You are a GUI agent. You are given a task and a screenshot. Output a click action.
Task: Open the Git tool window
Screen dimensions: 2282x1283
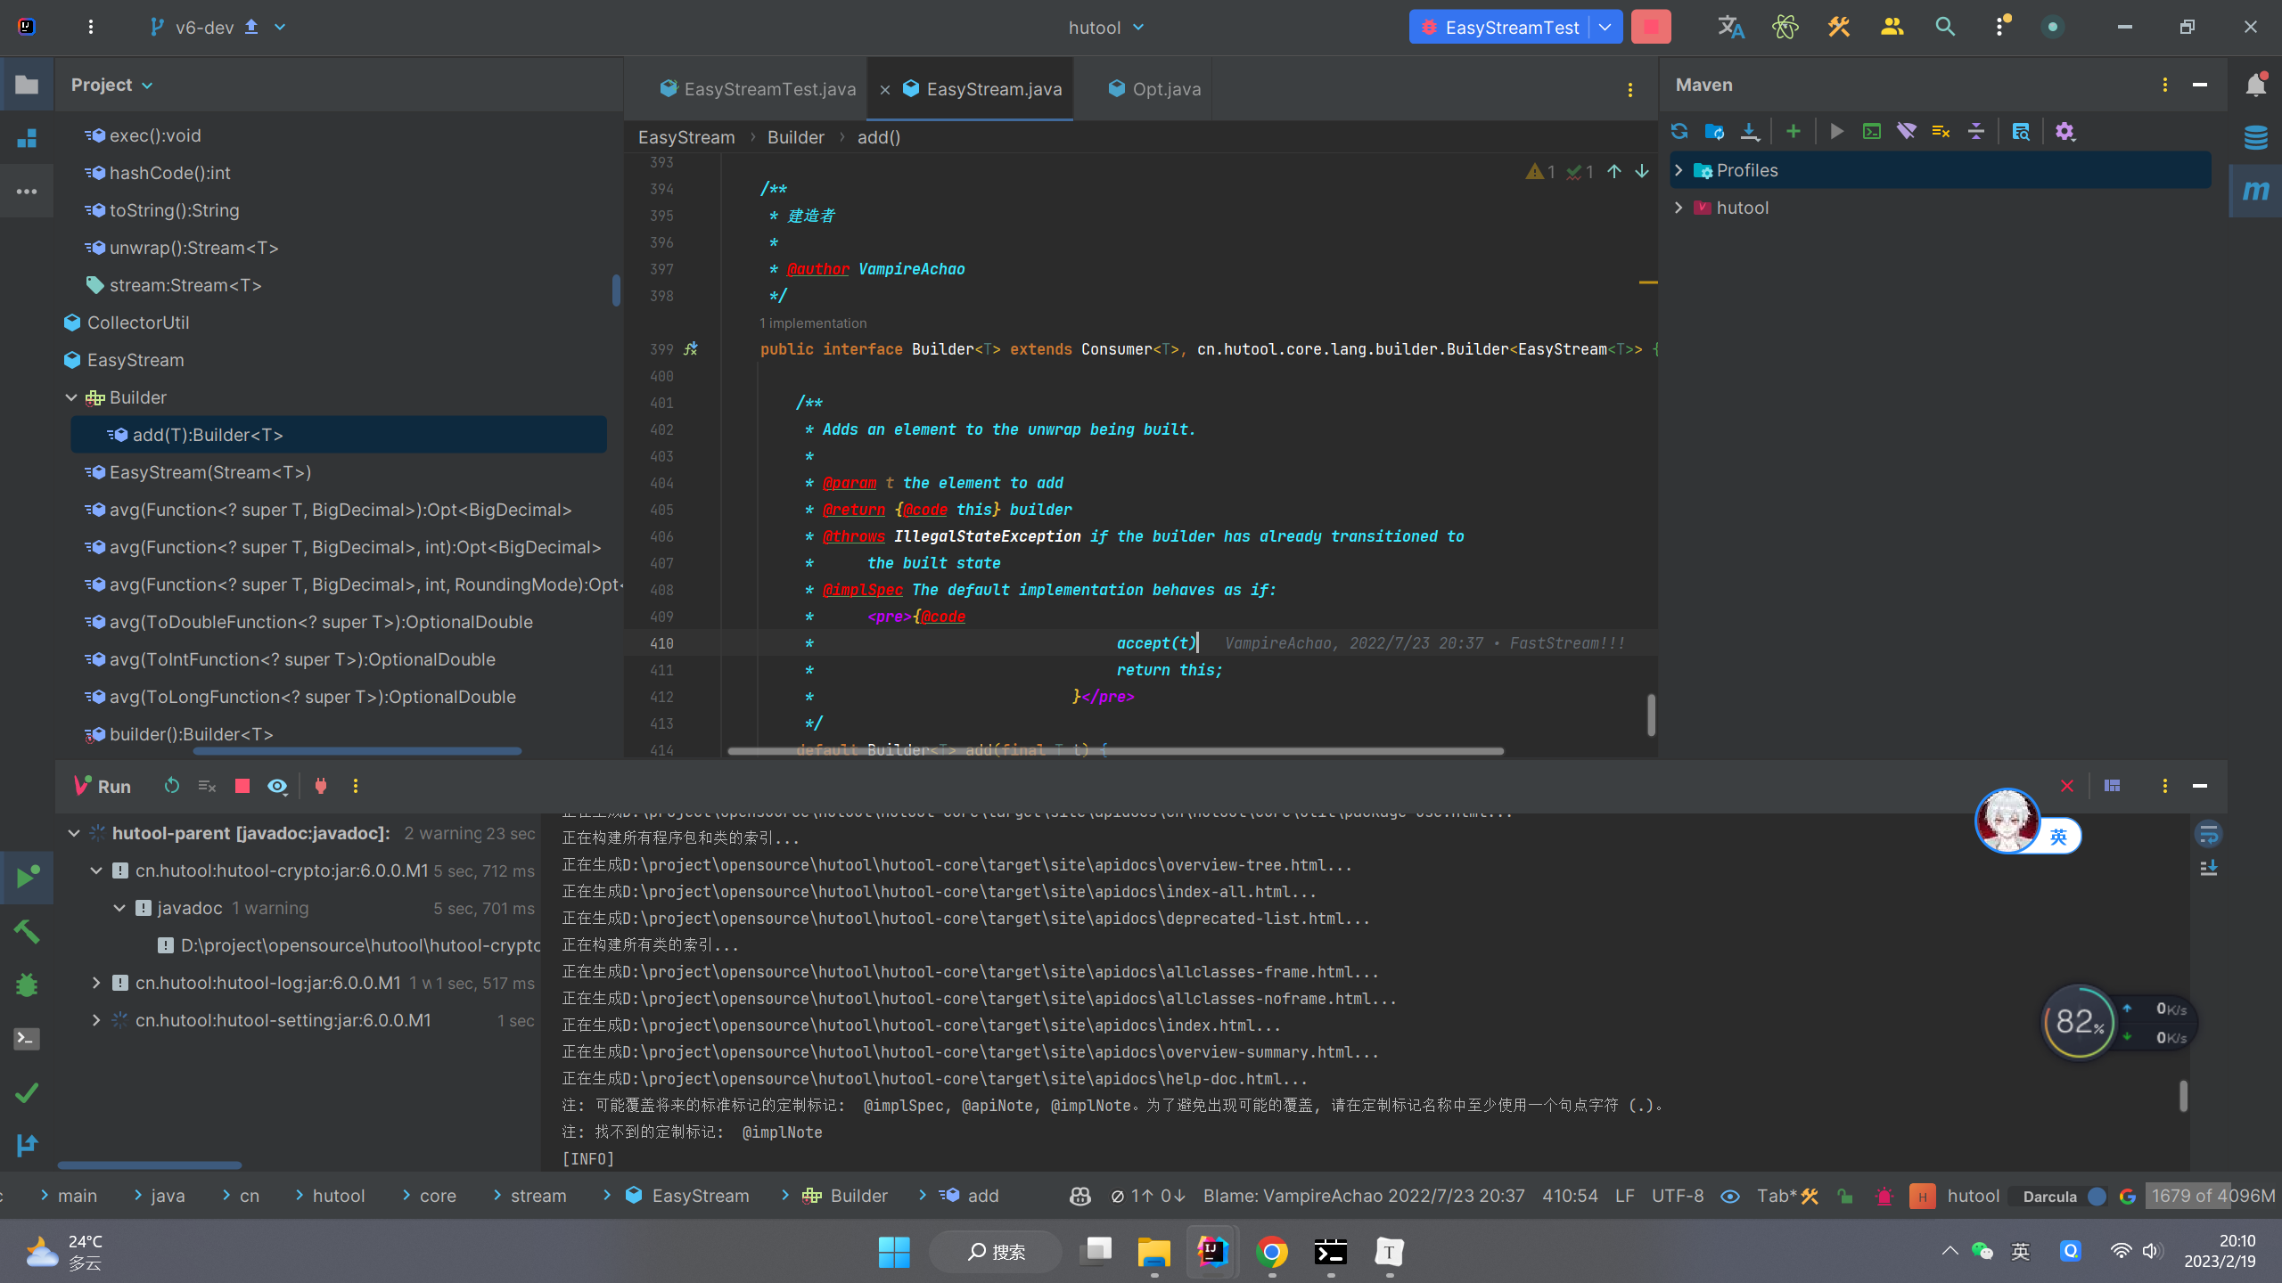point(27,1145)
